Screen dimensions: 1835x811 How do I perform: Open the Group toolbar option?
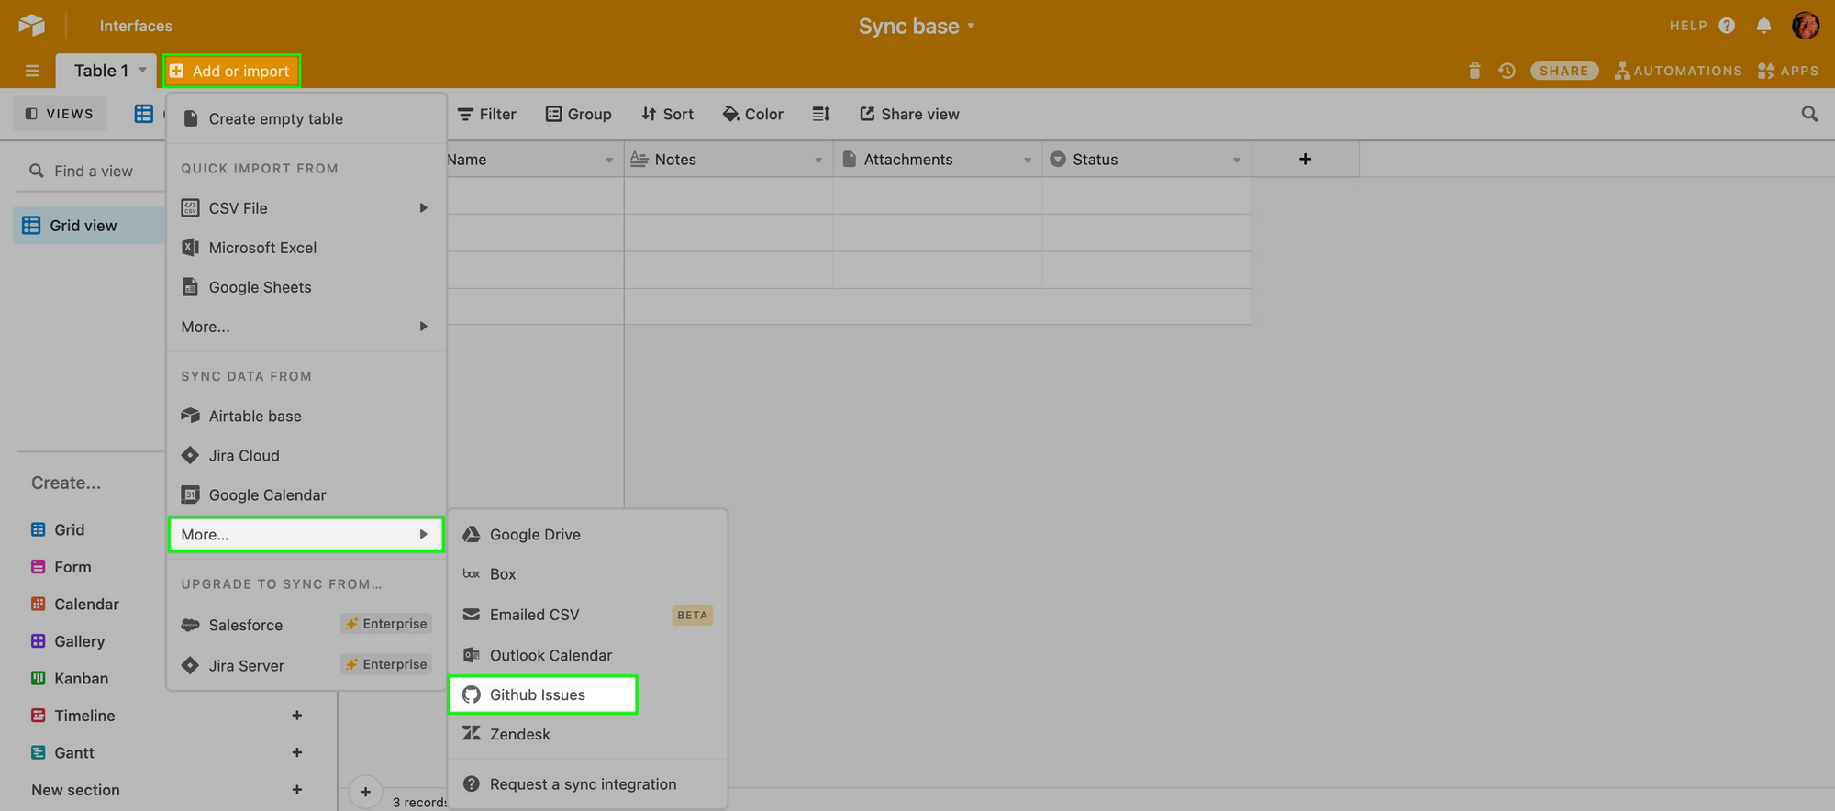point(579,114)
